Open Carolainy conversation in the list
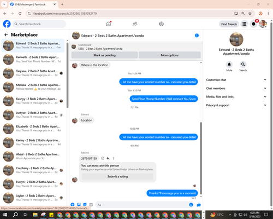 point(33,170)
